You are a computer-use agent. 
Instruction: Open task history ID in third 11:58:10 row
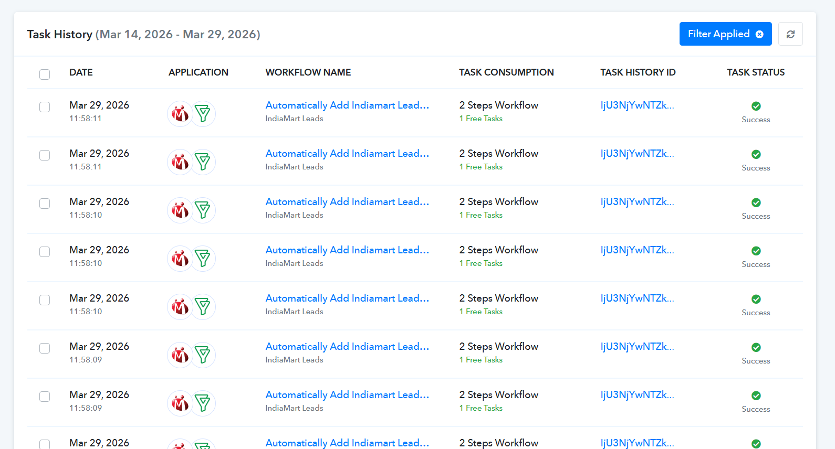click(x=637, y=298)
